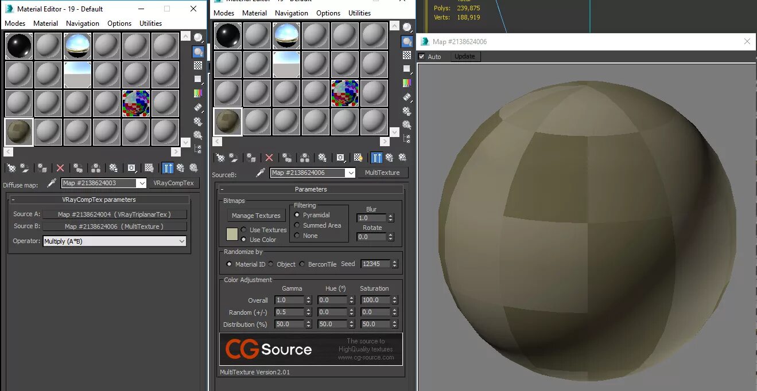757x391 pixels.
Task: Open Material menu in left Material Editor
Action: pyautogui.click(x=46, y=24)
